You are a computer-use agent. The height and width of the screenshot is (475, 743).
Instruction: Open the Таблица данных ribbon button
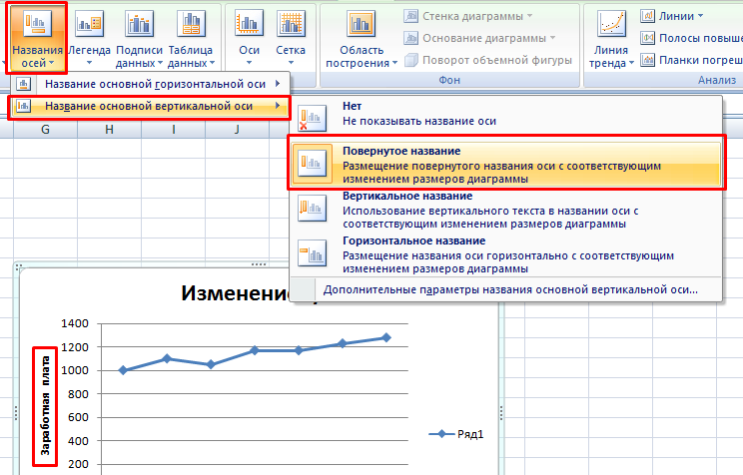191,38
